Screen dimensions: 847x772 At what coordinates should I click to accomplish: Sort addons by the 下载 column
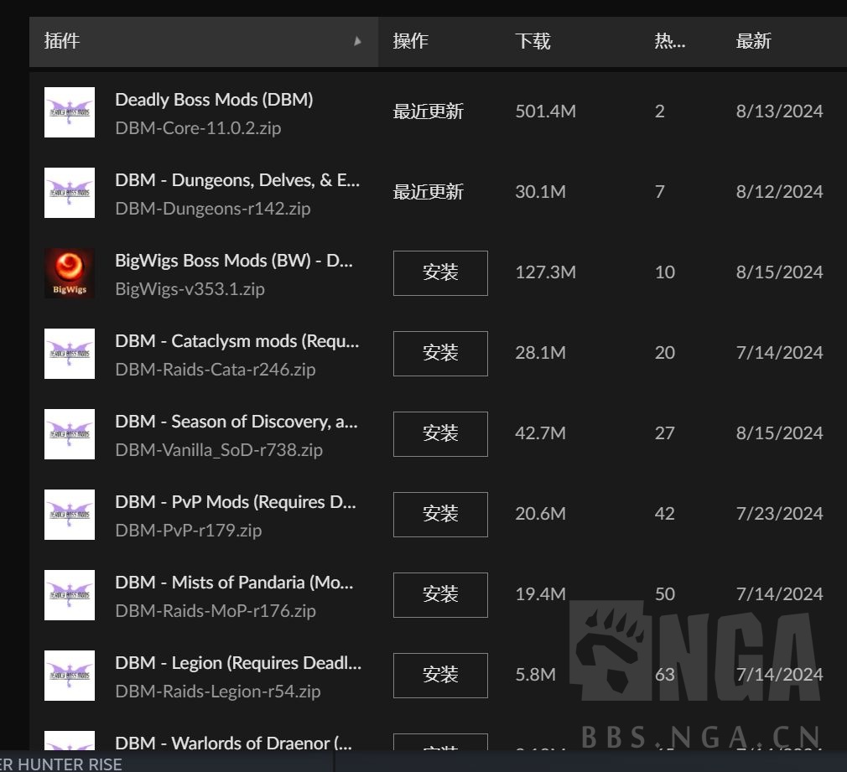(533, 41)
